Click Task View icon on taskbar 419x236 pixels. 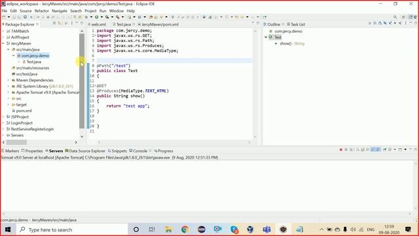coord(152,229)
